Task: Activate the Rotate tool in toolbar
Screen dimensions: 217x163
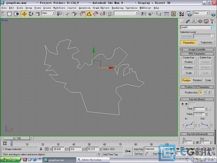Action: [31, 14]
